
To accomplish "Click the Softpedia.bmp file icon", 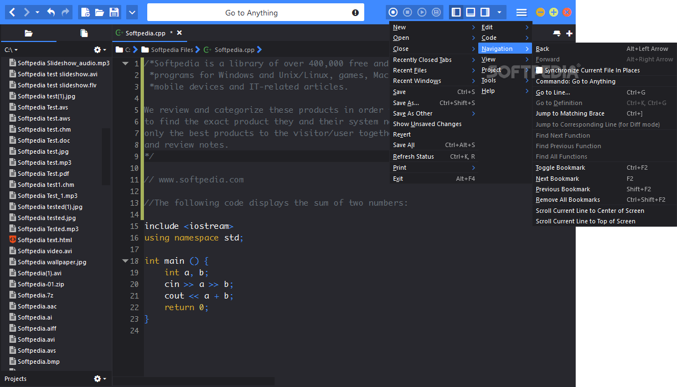I will pos(13,362).
